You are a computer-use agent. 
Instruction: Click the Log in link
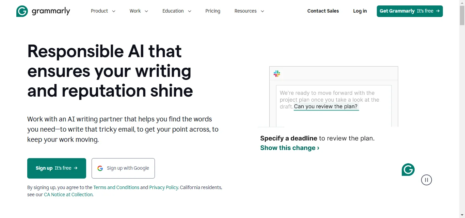pos(360,11)
